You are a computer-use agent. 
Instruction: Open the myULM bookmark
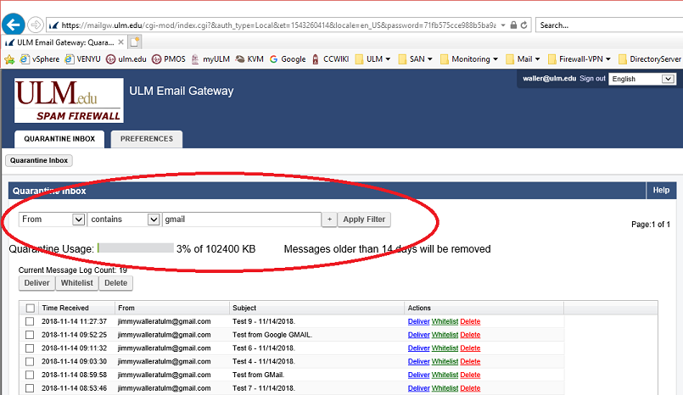click(x=205, y=59)
